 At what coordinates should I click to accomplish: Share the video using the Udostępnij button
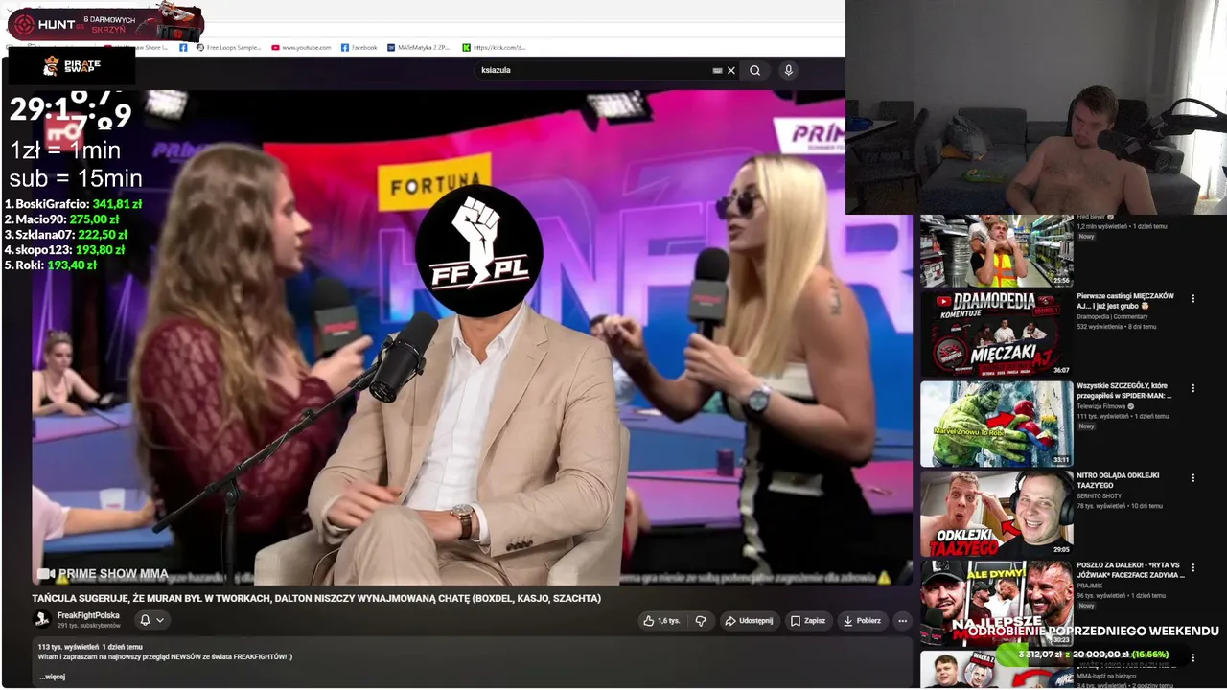tap(749, 621)
